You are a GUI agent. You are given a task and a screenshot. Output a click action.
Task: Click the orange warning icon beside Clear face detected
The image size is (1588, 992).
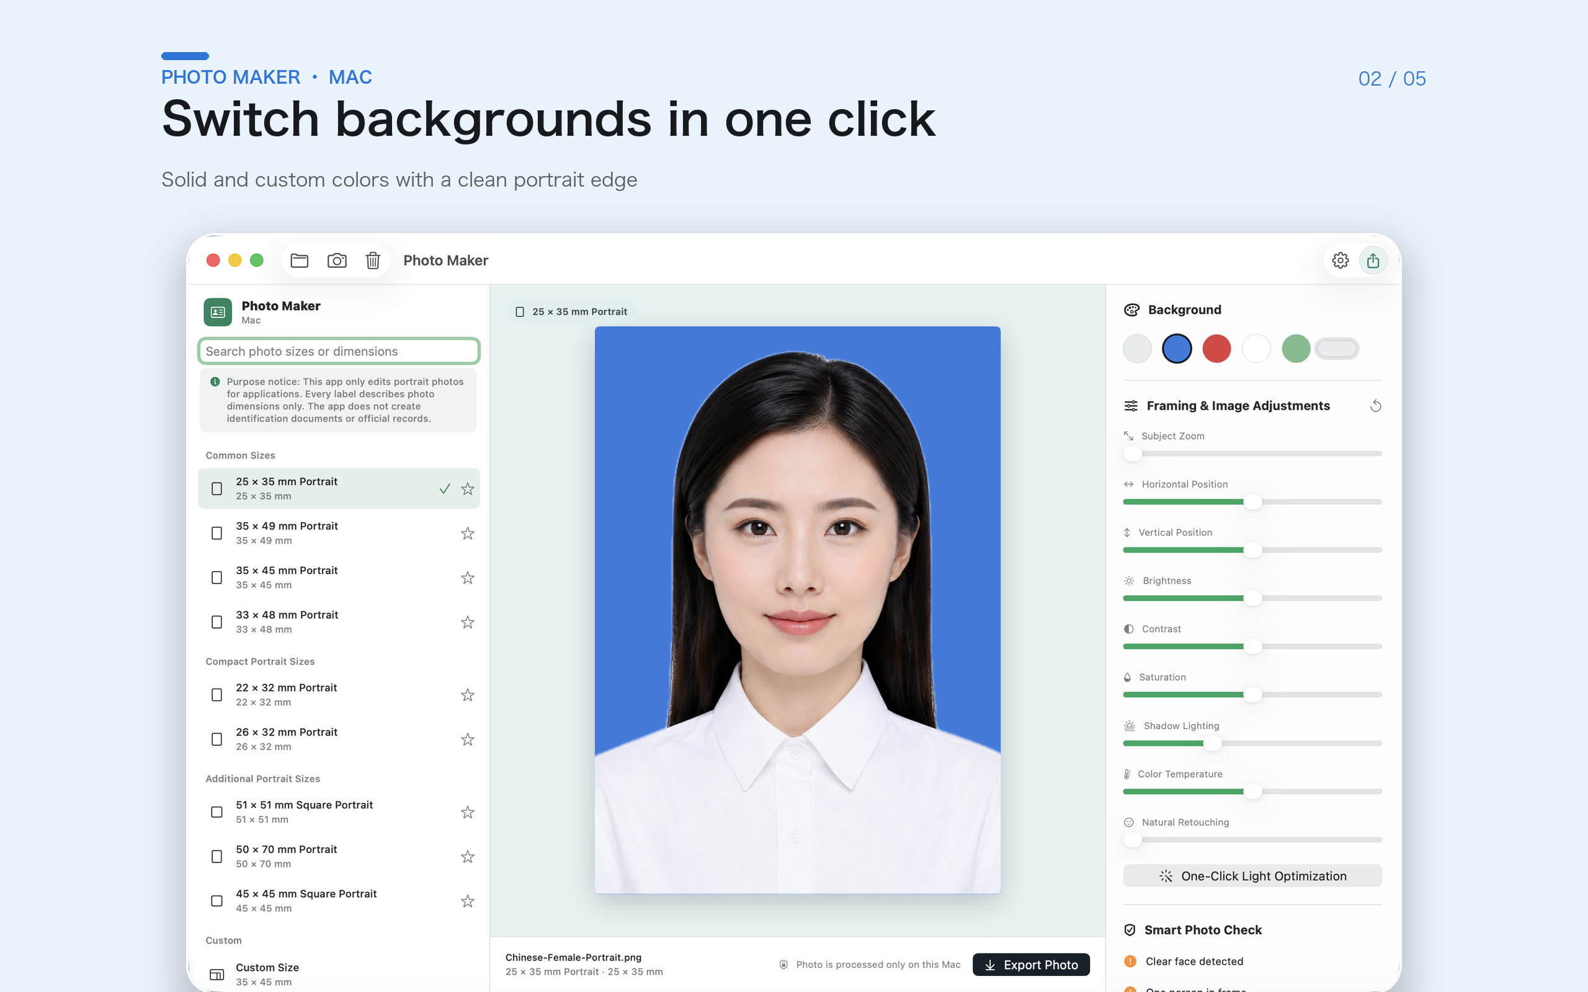pyautogui.click(x=1130, y=961)
